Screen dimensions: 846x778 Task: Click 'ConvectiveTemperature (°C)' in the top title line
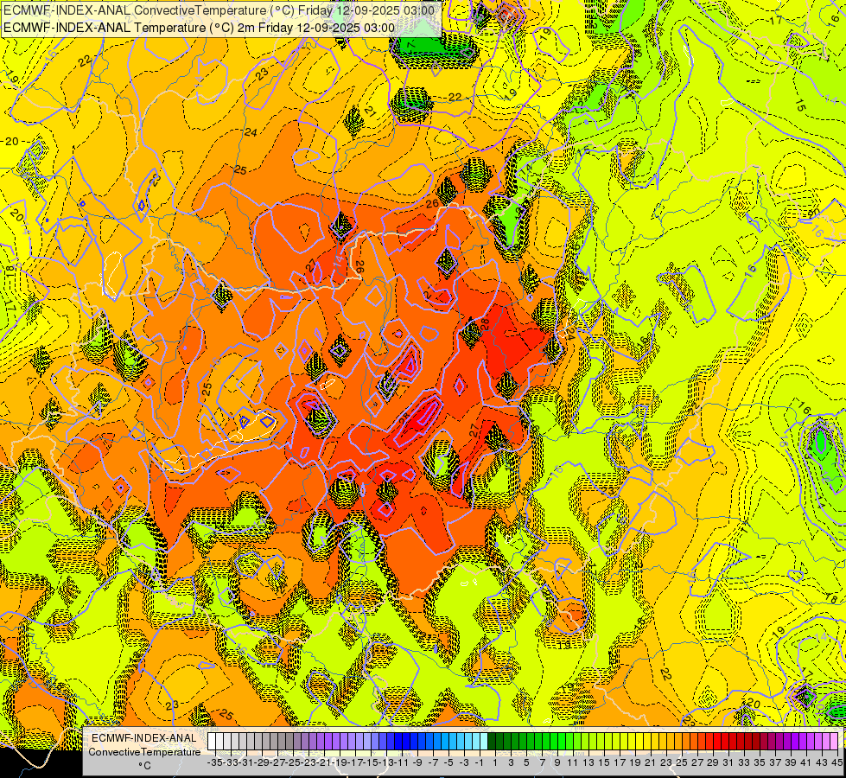pos(213,10)
